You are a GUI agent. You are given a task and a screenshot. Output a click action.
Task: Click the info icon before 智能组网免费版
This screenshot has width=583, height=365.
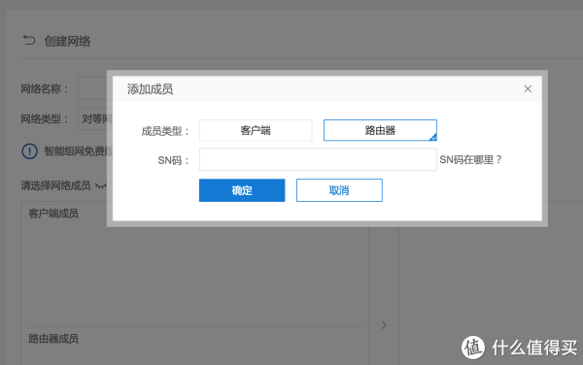coord(30,151)
